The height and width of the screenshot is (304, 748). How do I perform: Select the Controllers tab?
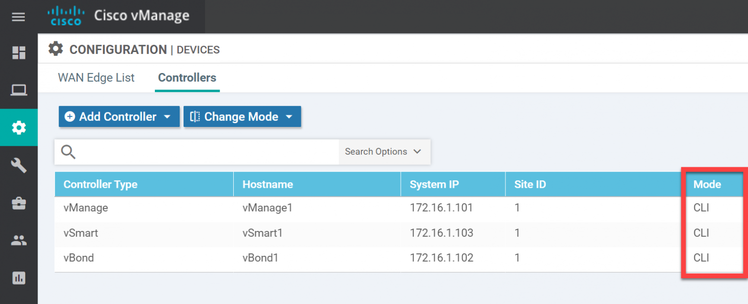187,78
